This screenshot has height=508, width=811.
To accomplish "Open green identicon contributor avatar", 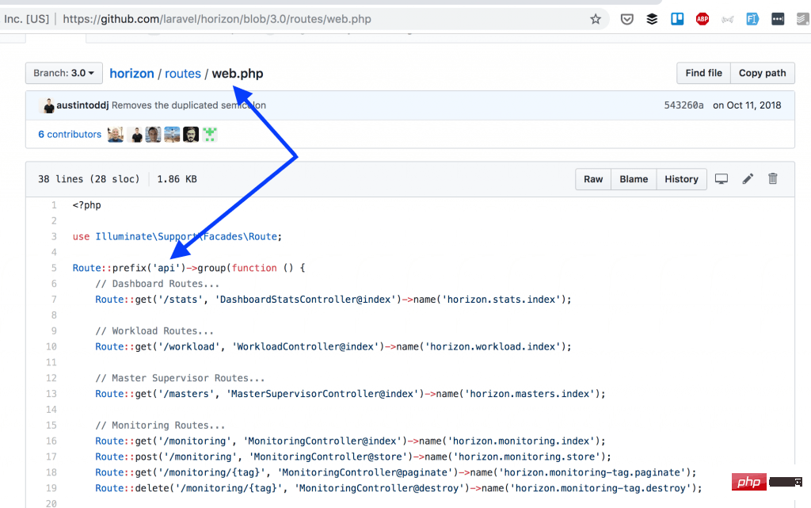I will 209,135.
